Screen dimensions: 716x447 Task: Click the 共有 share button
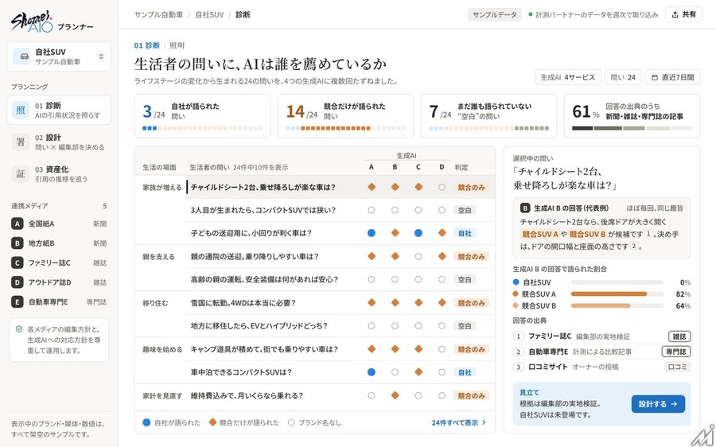click(683, 14)
